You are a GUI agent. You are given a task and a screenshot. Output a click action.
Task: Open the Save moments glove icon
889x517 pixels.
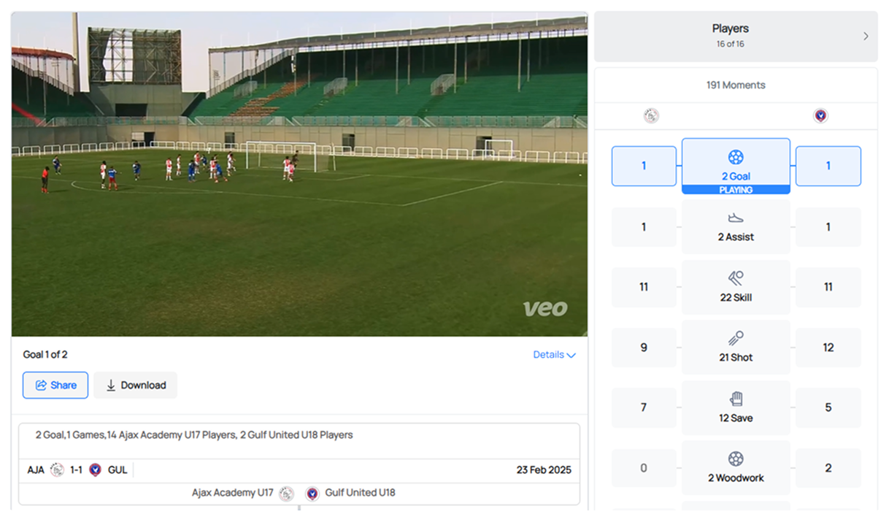[x=736, y=399]
